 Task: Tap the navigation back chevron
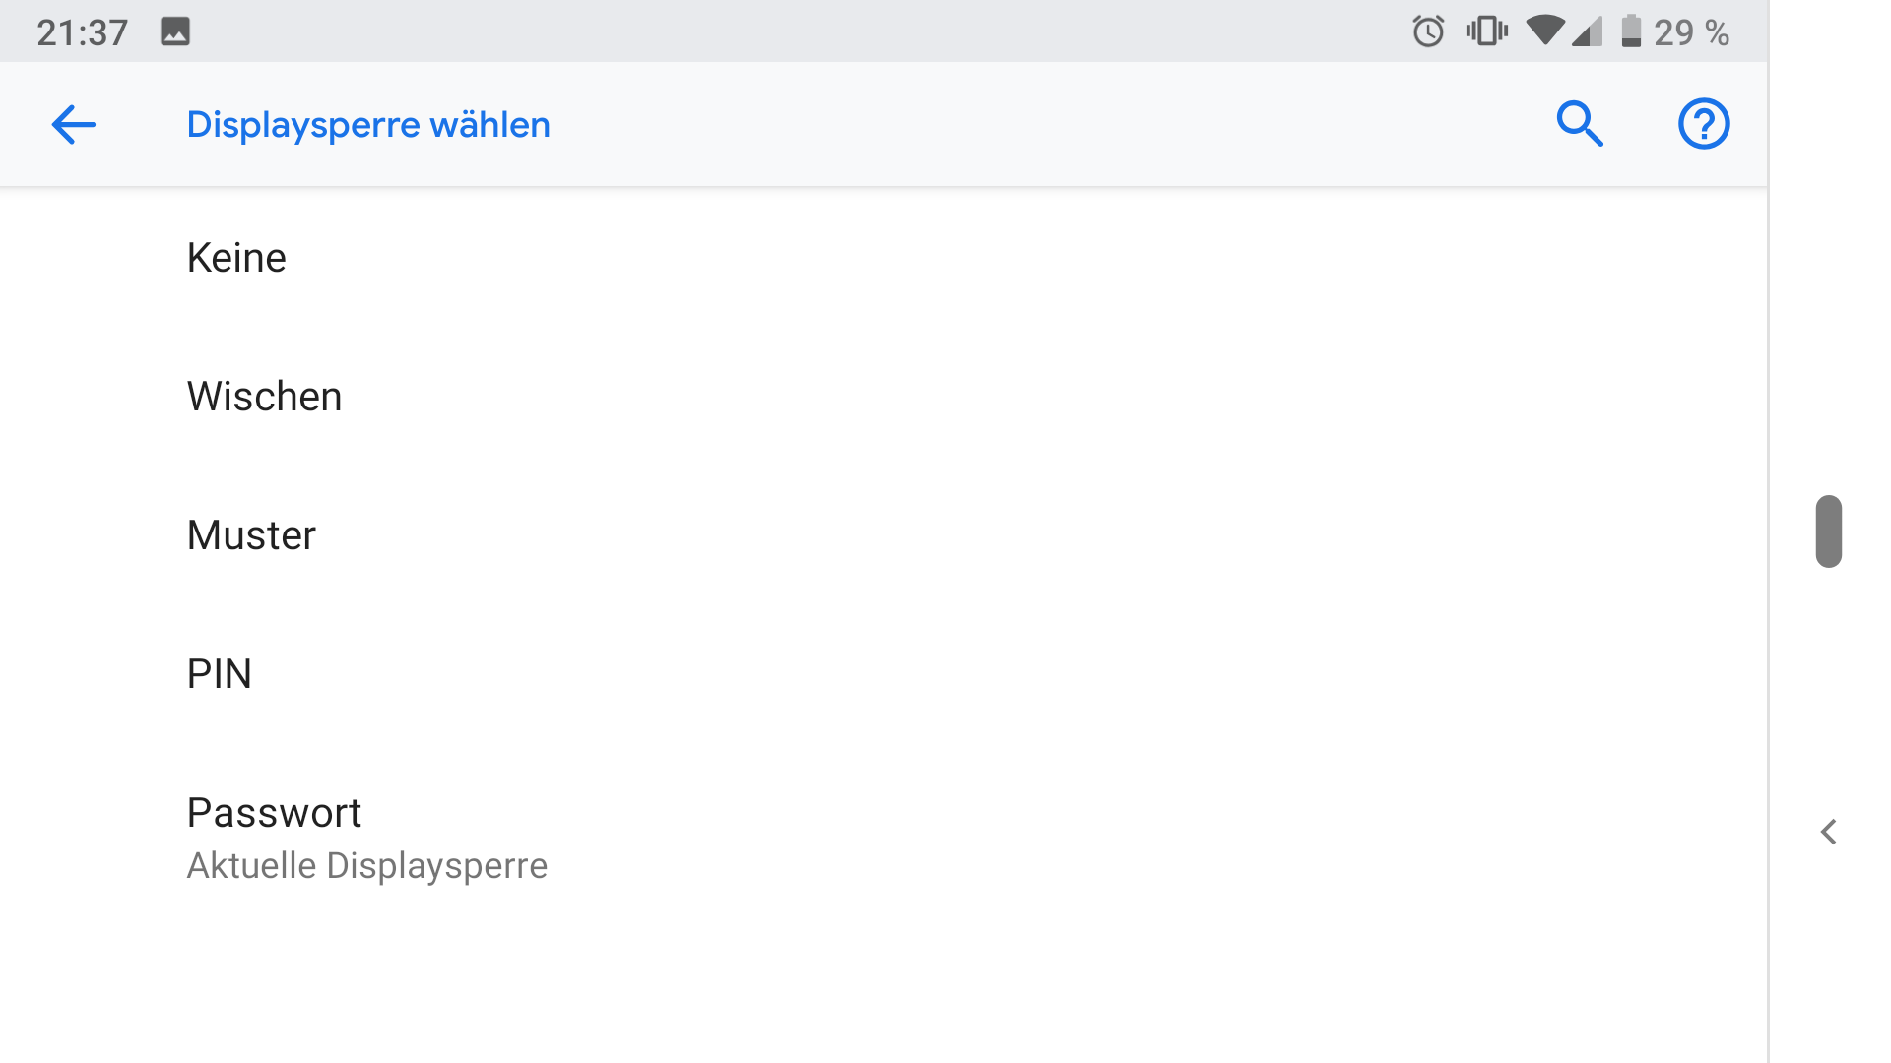pos(1829,832)
